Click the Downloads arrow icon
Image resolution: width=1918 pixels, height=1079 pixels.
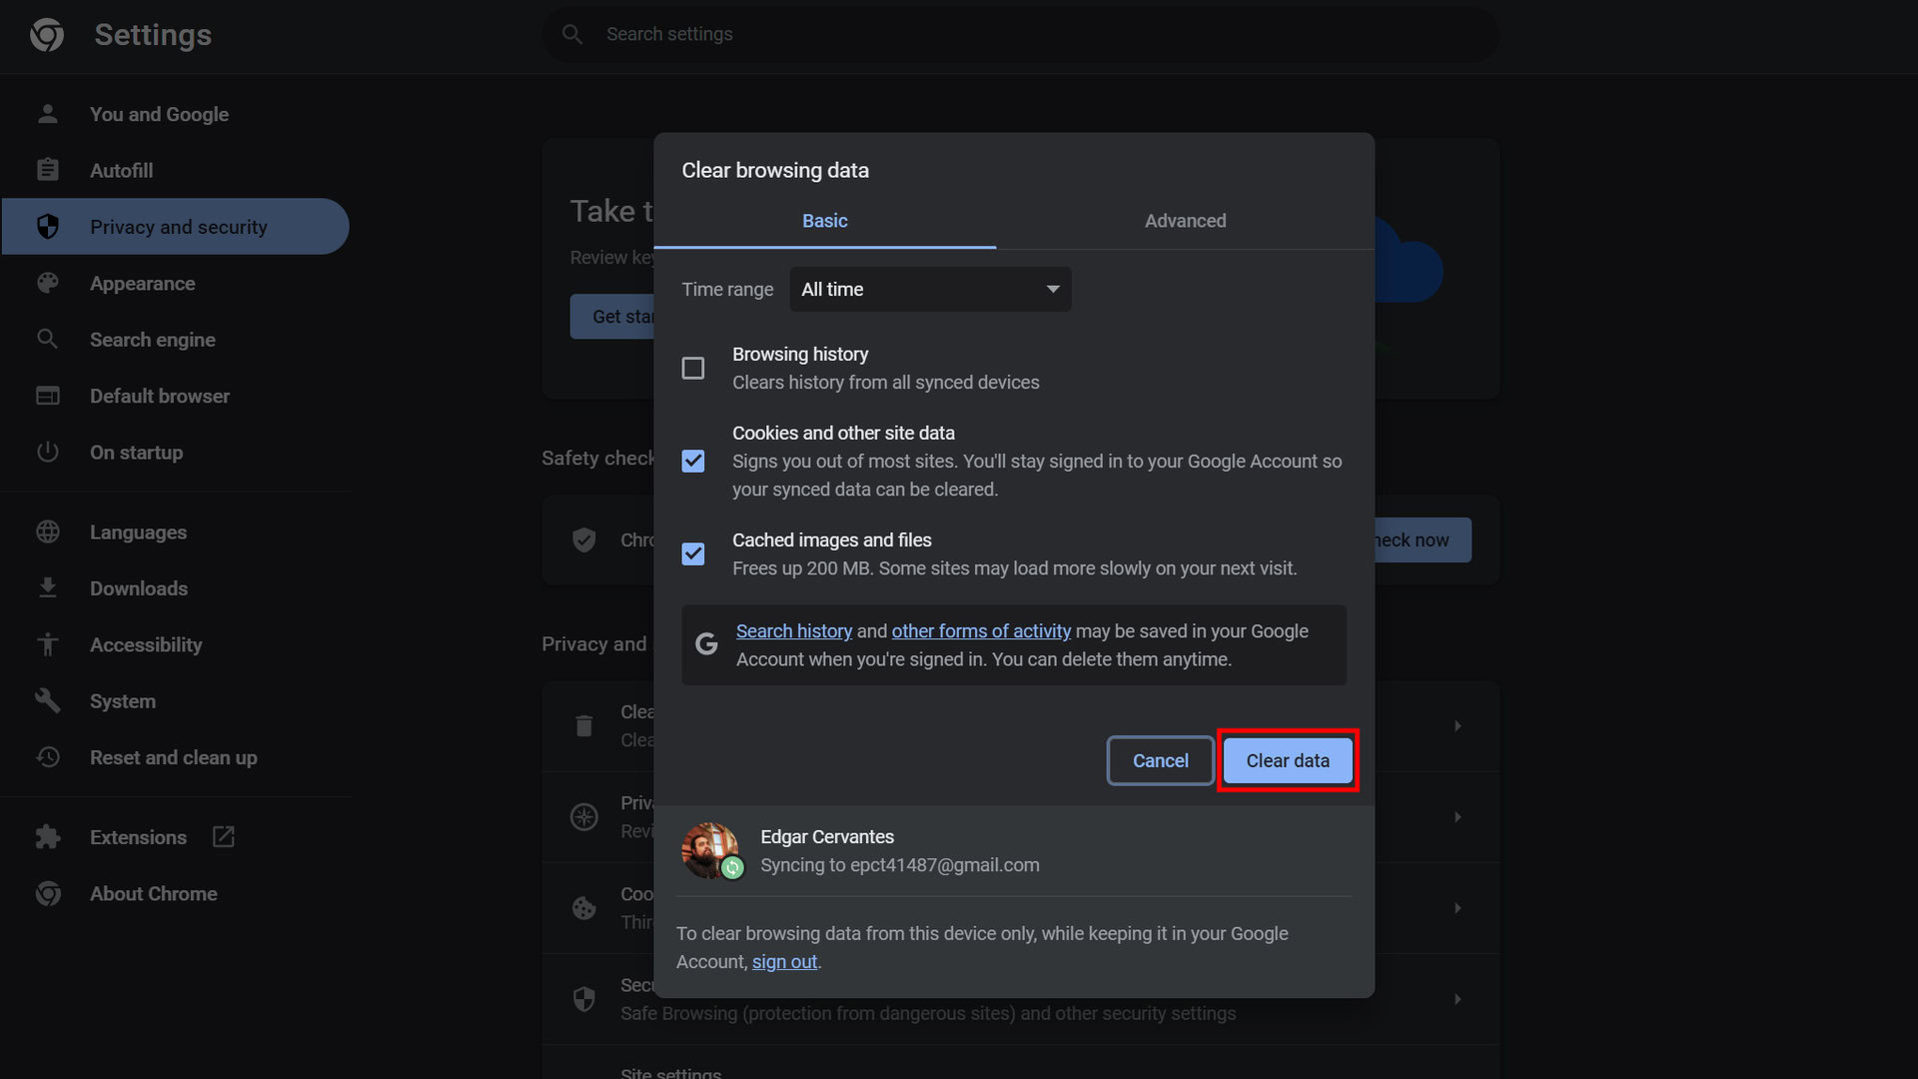click(x=47, y=587)
